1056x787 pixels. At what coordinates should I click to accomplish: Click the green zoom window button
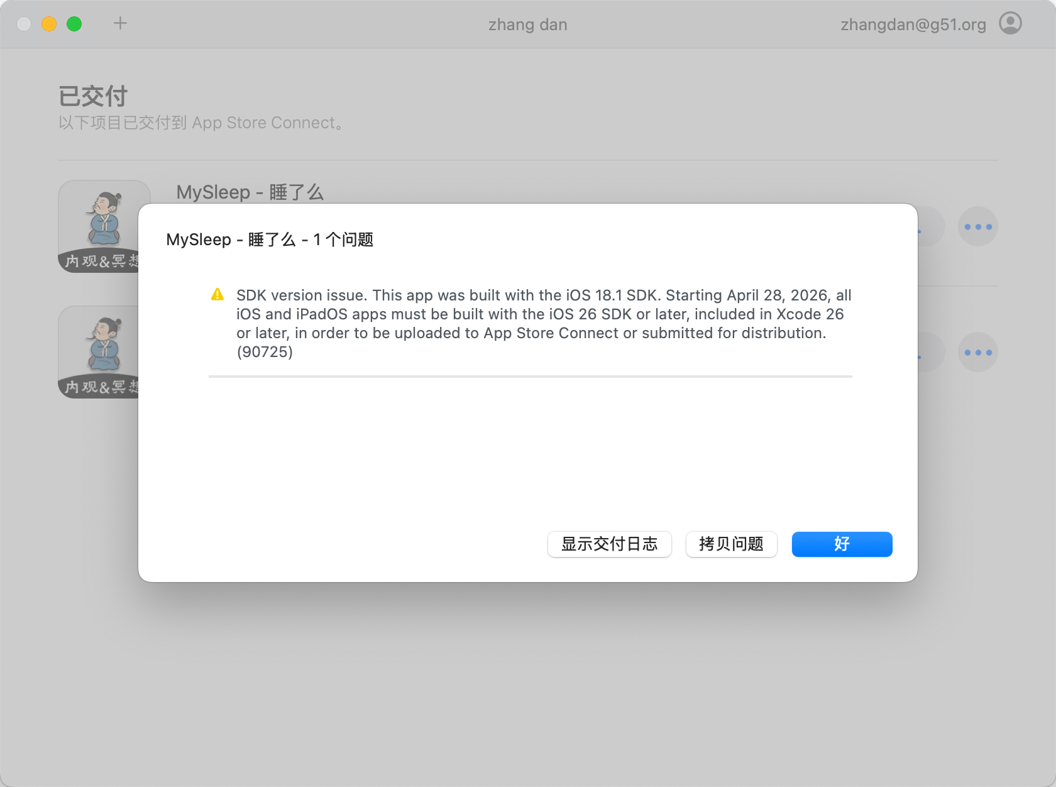click(x=74, y=24)
